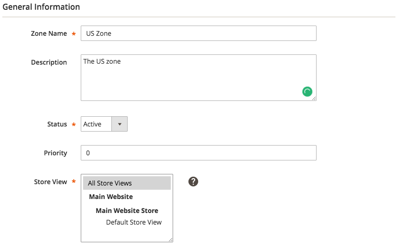Click the Priority field label

point(56,153)
